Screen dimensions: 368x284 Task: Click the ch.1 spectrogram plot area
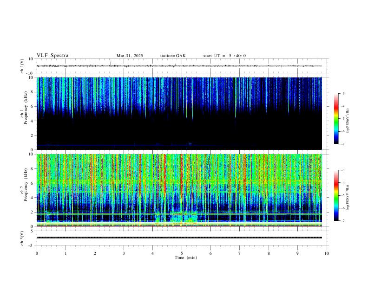(x=179, y=113)
